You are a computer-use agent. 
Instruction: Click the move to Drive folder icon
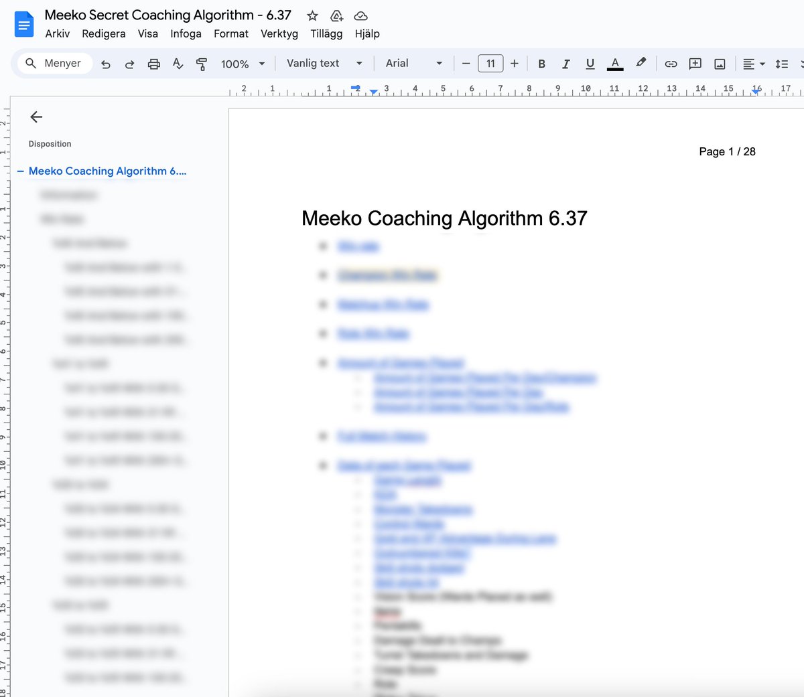click(336, 15)
